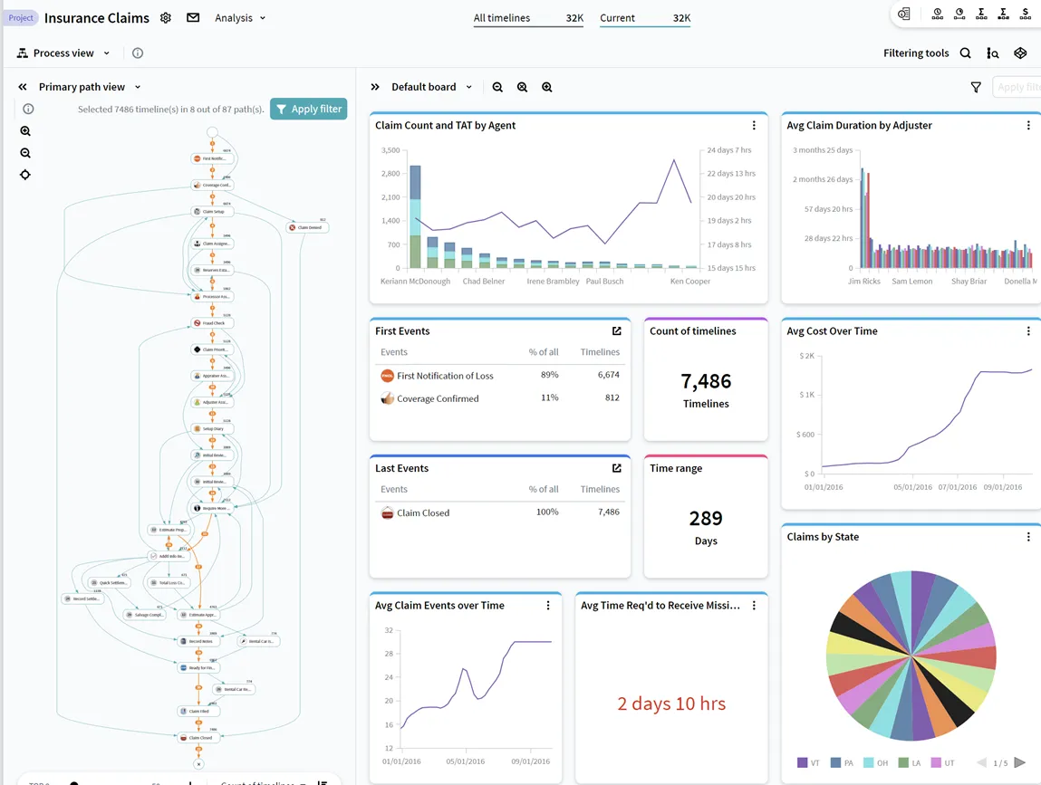
Task: Open the envelope mail icon
Action: [193, 18]
